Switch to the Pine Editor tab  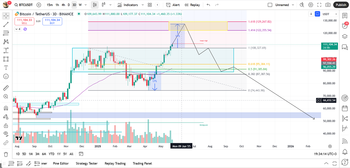click(x=60, y=163)
